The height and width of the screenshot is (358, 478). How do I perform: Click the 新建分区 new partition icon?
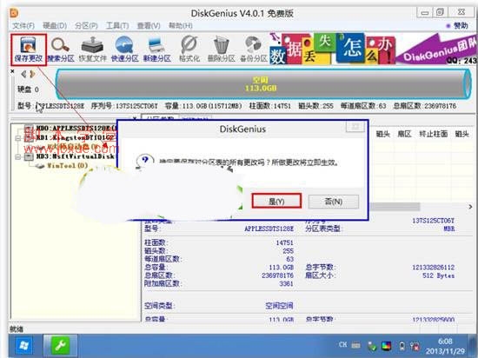tap(157, 50)
